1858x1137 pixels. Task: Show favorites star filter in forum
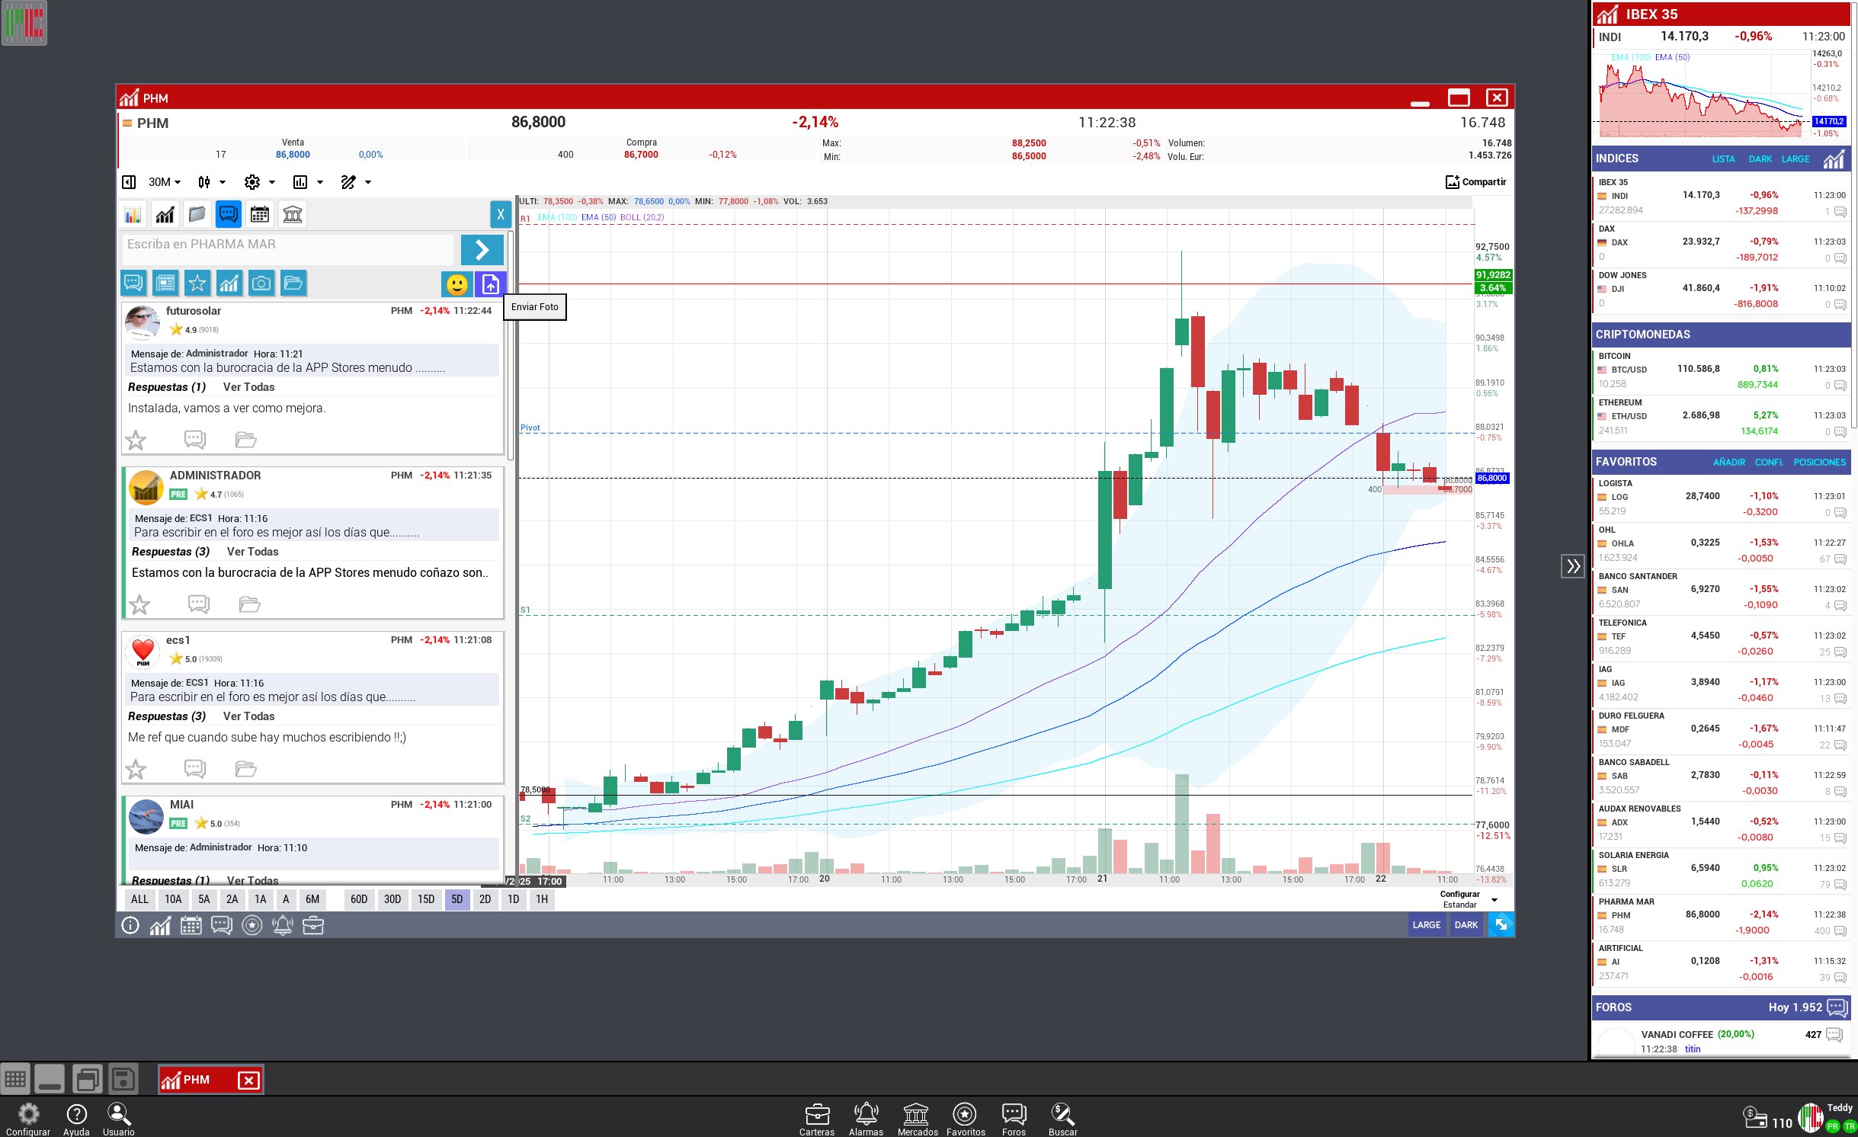coord(197,283)
